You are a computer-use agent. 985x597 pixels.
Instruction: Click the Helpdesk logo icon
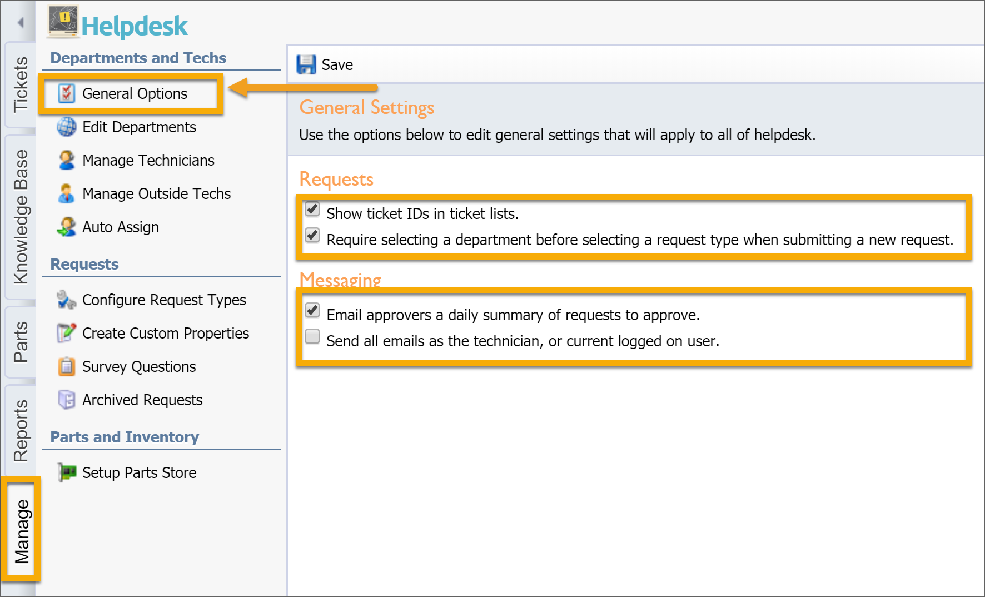tap(63, 22)
